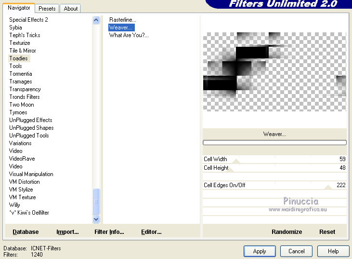Image resolution: width=352 pixels, height=259 pixels.
Task: Choose Visual Manipulation category
Action: 31,174
